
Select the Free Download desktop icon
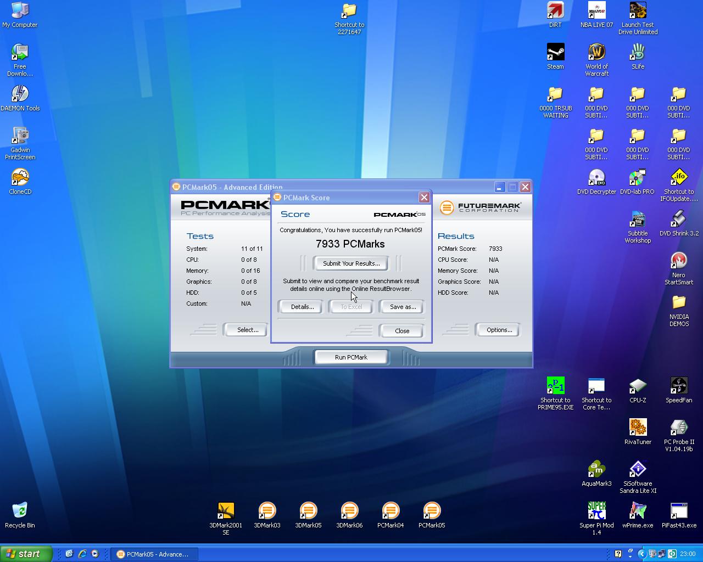click(20, 60)
